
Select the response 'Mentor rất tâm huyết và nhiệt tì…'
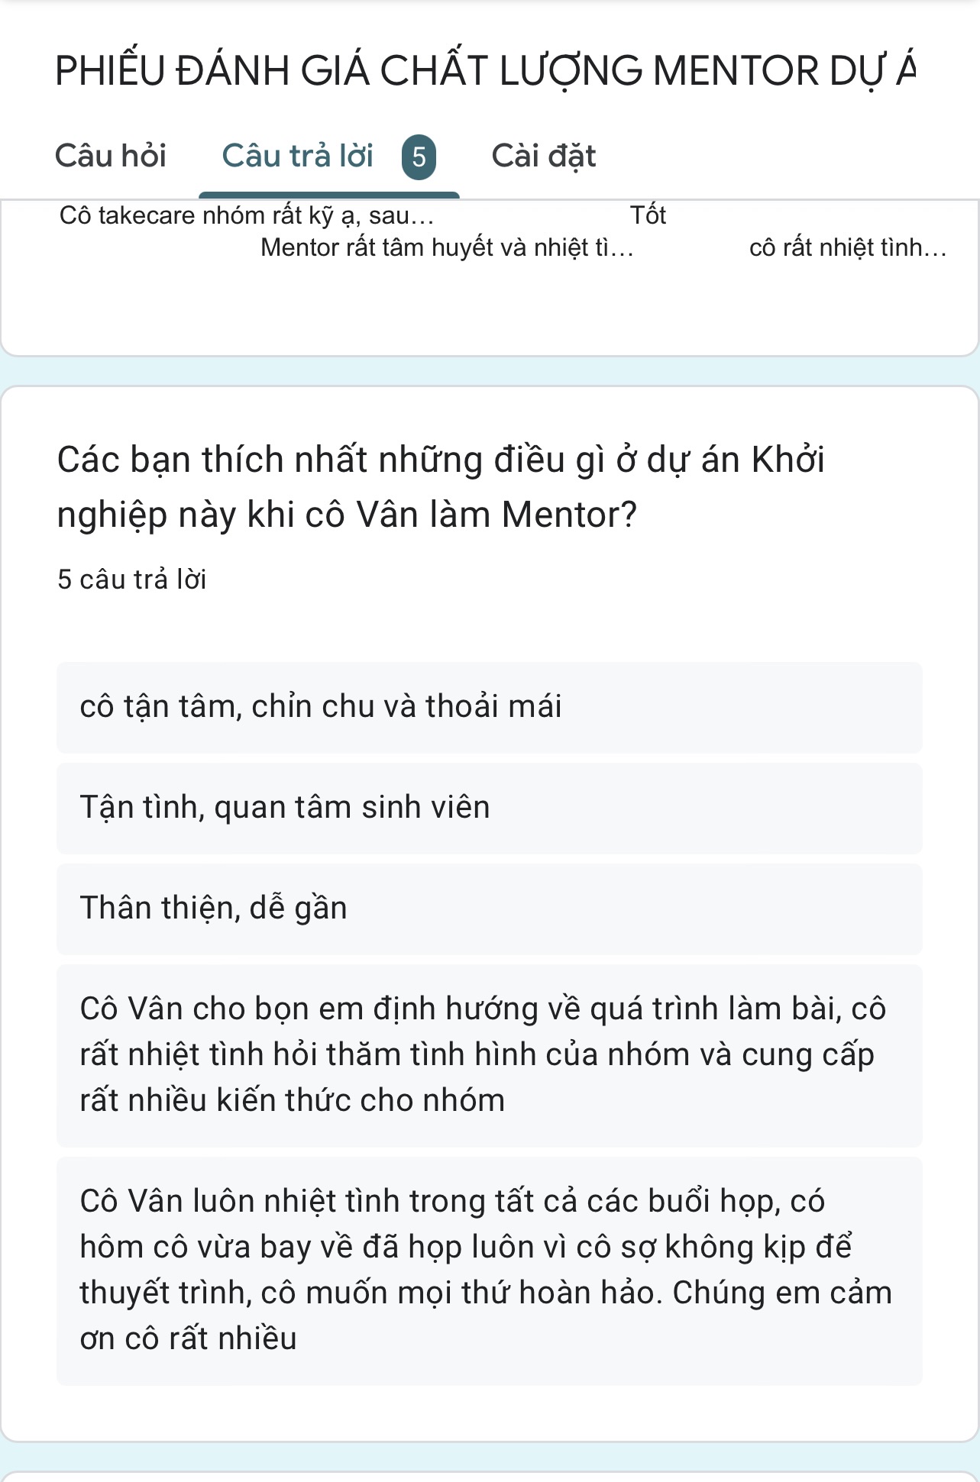[447, 248]
